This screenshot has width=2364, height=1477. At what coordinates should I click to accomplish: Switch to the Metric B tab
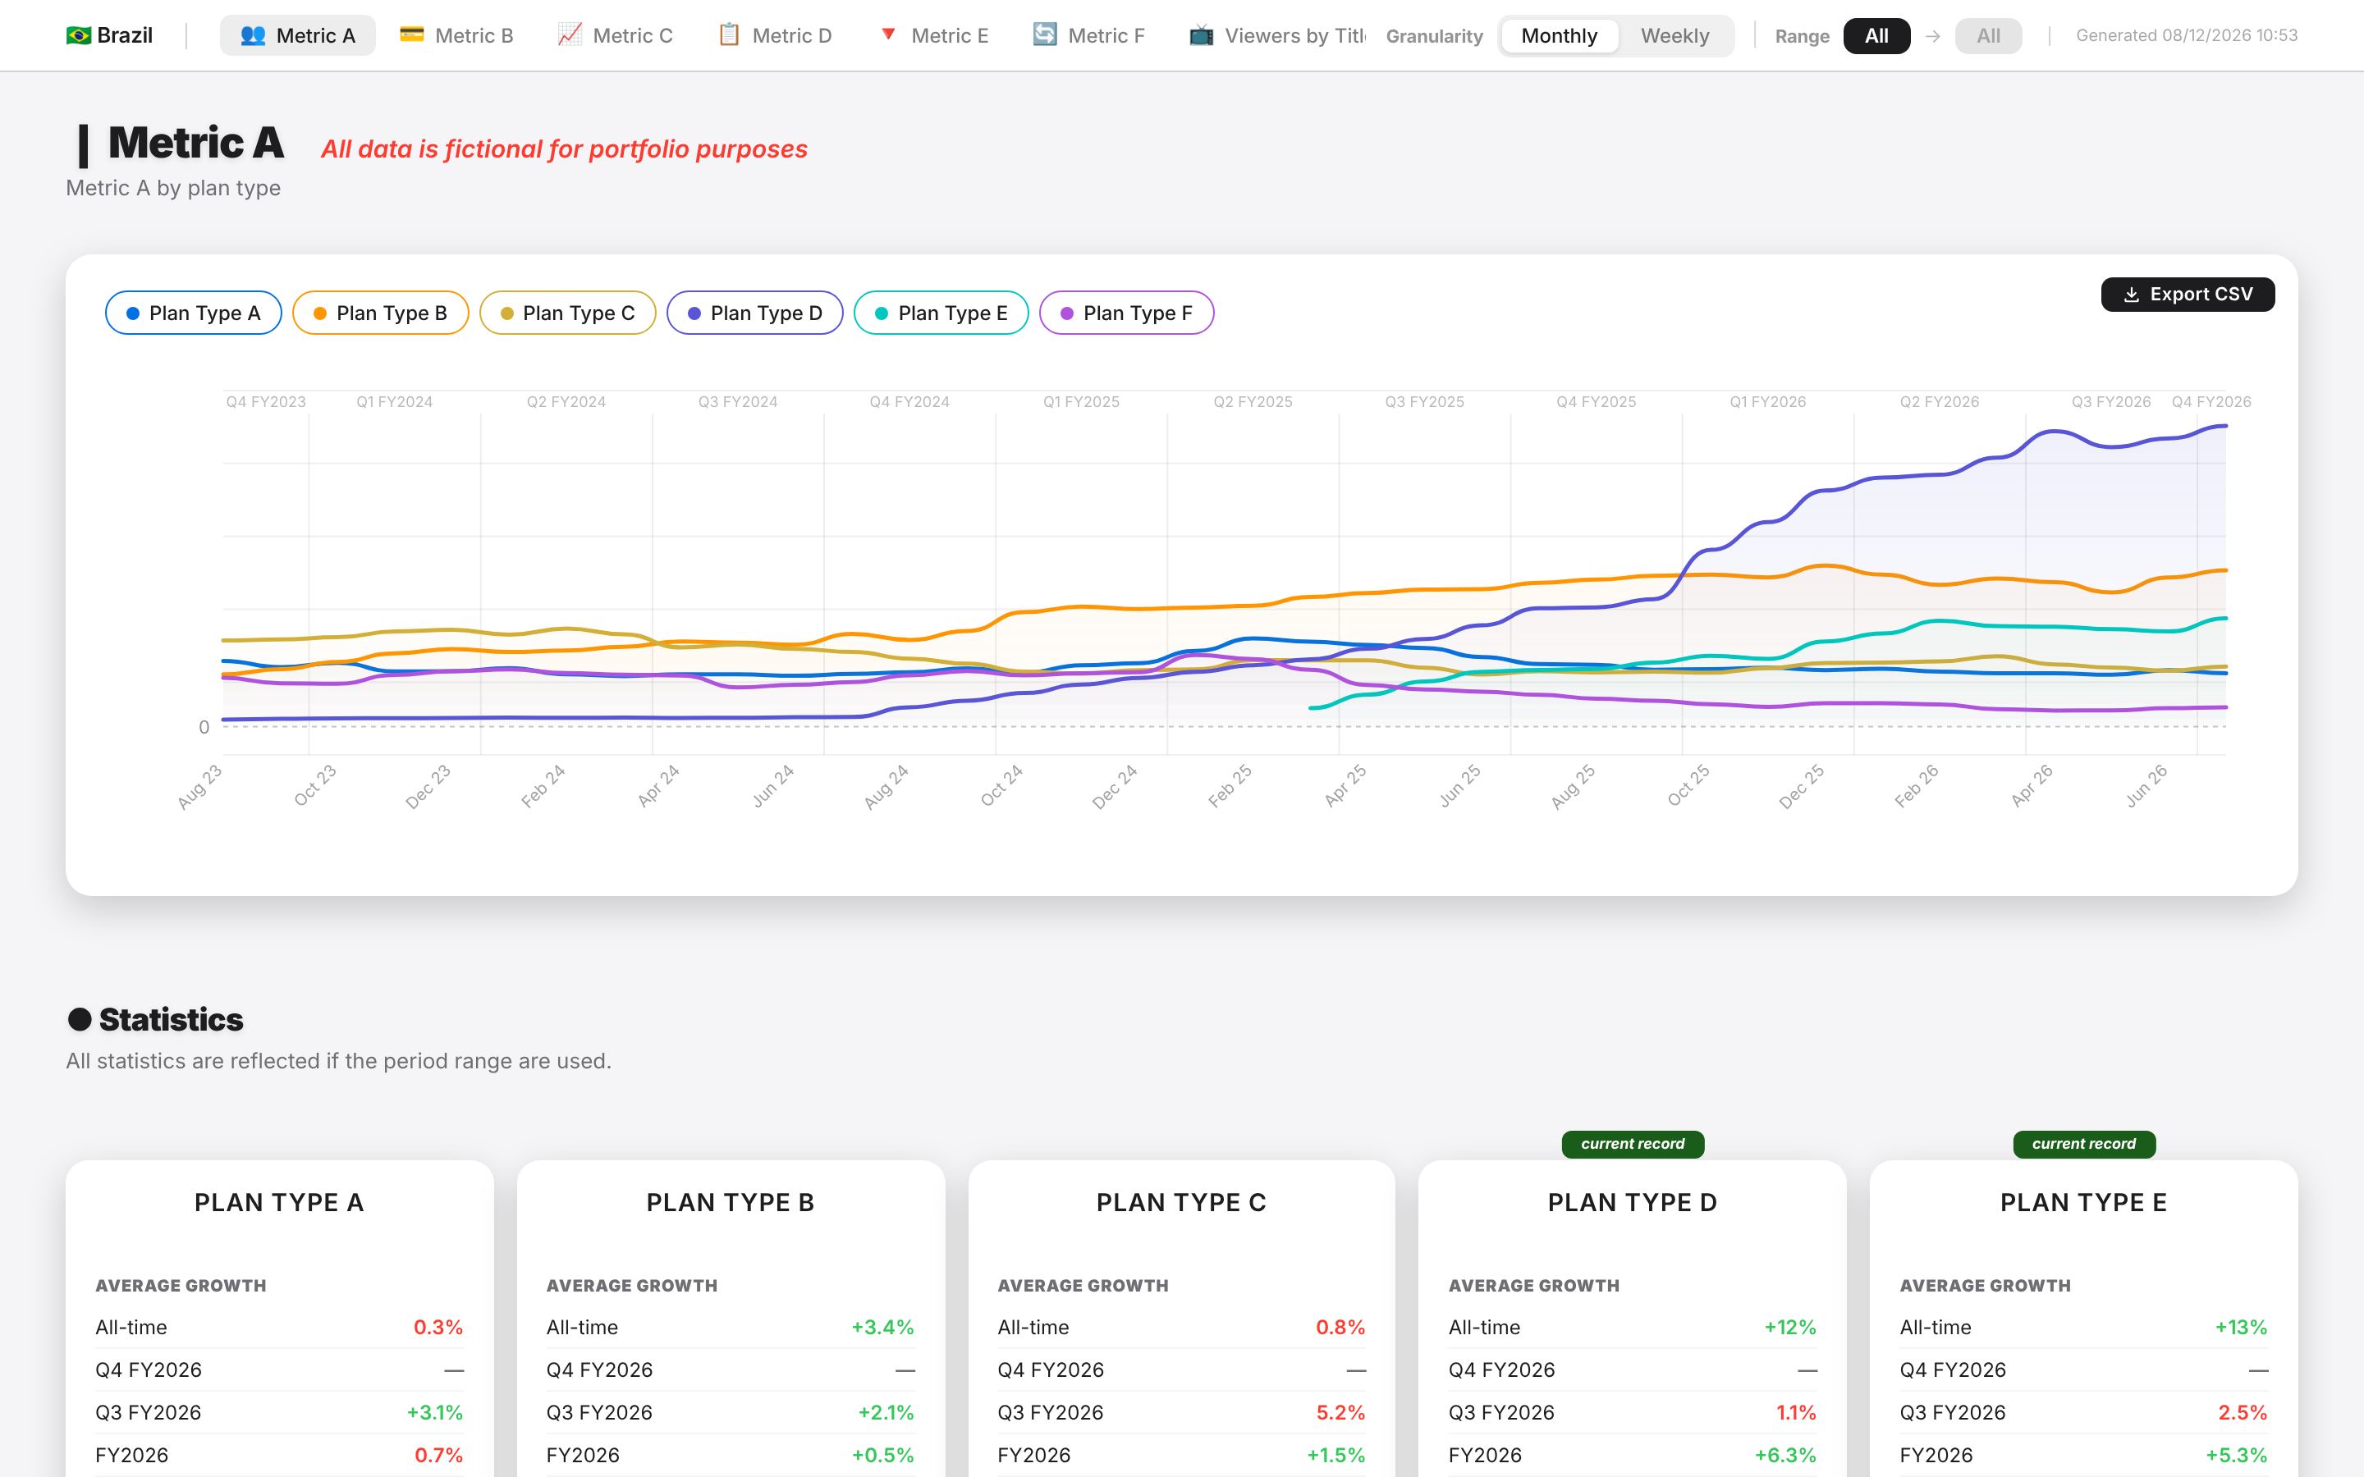click(x=456, y=35)
